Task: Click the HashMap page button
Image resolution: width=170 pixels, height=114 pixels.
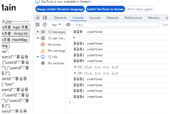Action: (x=15, y=40)
